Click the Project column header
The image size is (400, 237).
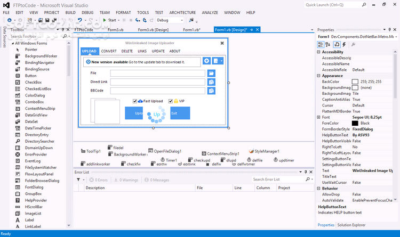(295, 188)
